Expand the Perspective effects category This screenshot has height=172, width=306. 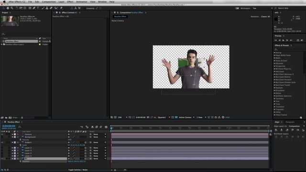click(x=274, y=66)
